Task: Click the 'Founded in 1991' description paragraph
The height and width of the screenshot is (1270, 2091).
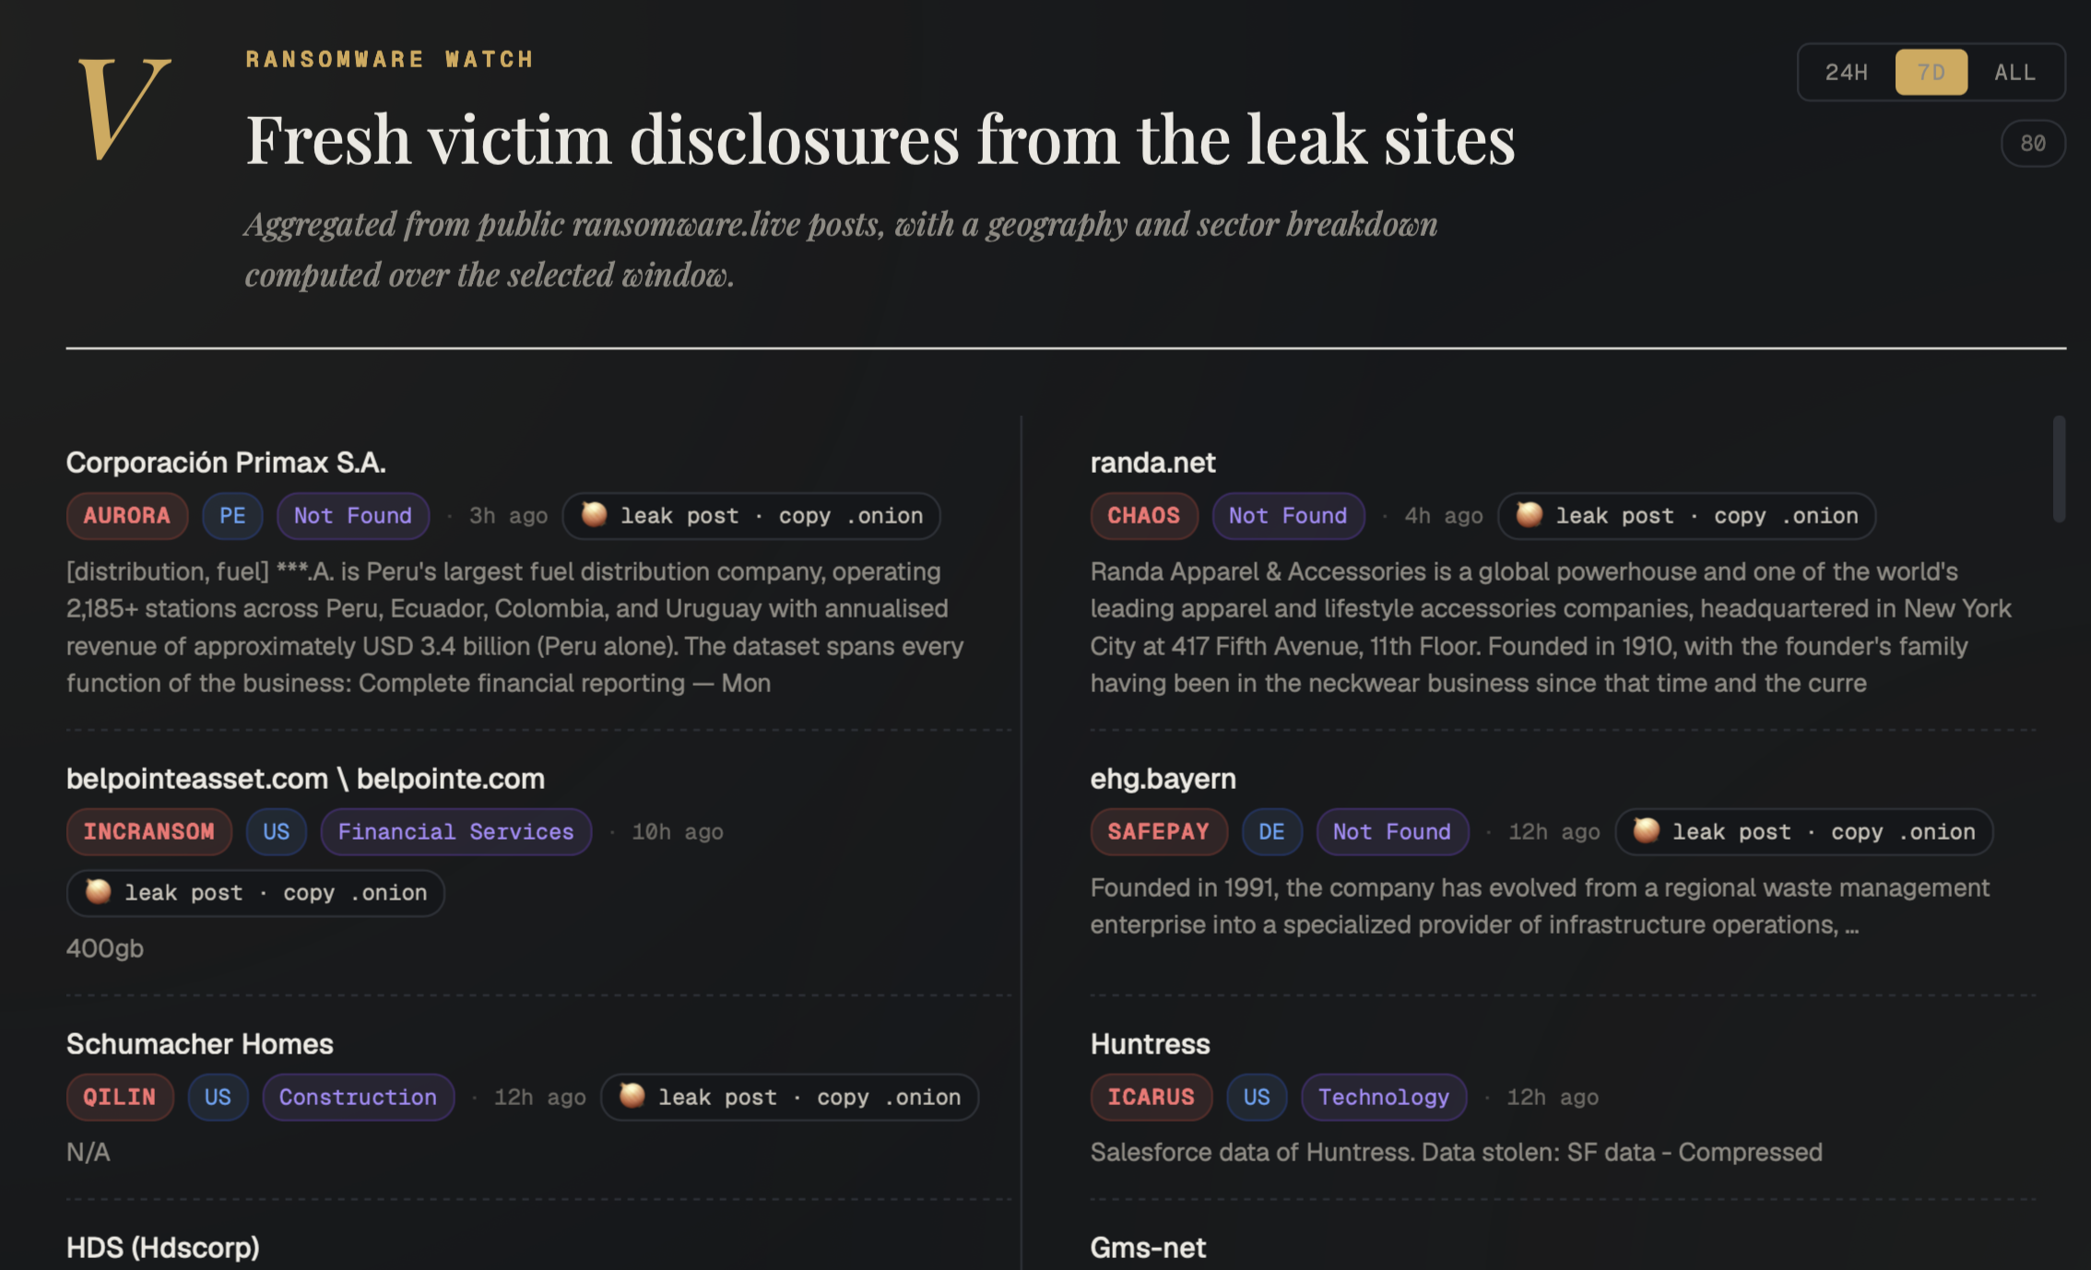Action: coord(1540,906)
